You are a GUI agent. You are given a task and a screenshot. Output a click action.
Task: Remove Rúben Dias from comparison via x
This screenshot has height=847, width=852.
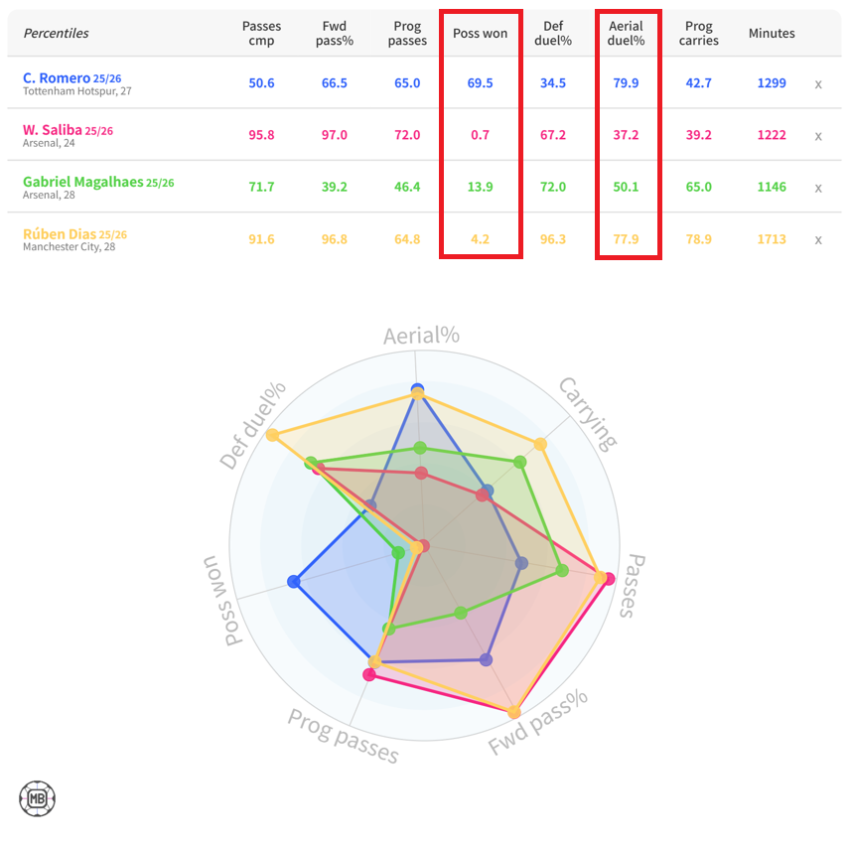click(x=818, y=239)
